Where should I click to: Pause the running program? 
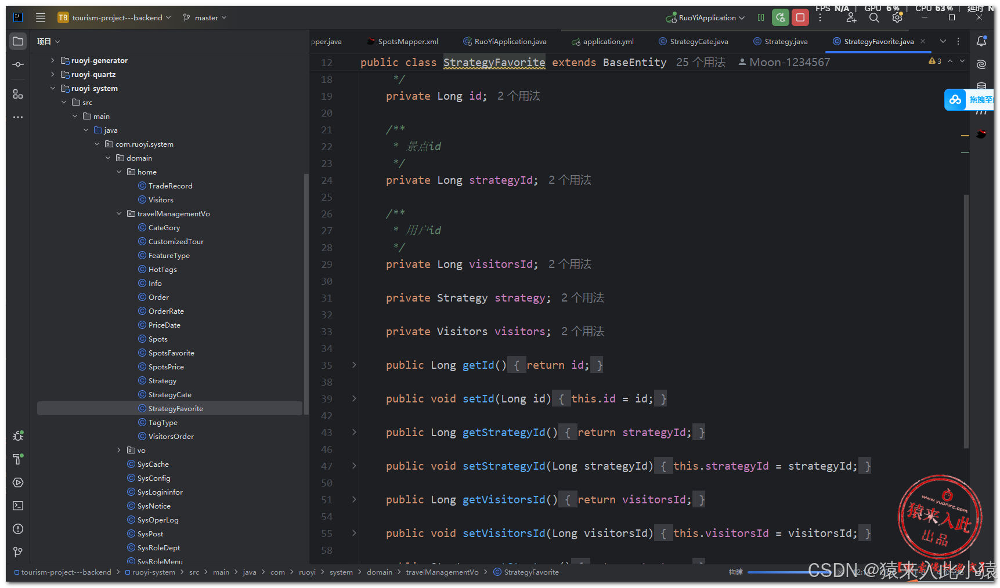click(x=760, y=17)
